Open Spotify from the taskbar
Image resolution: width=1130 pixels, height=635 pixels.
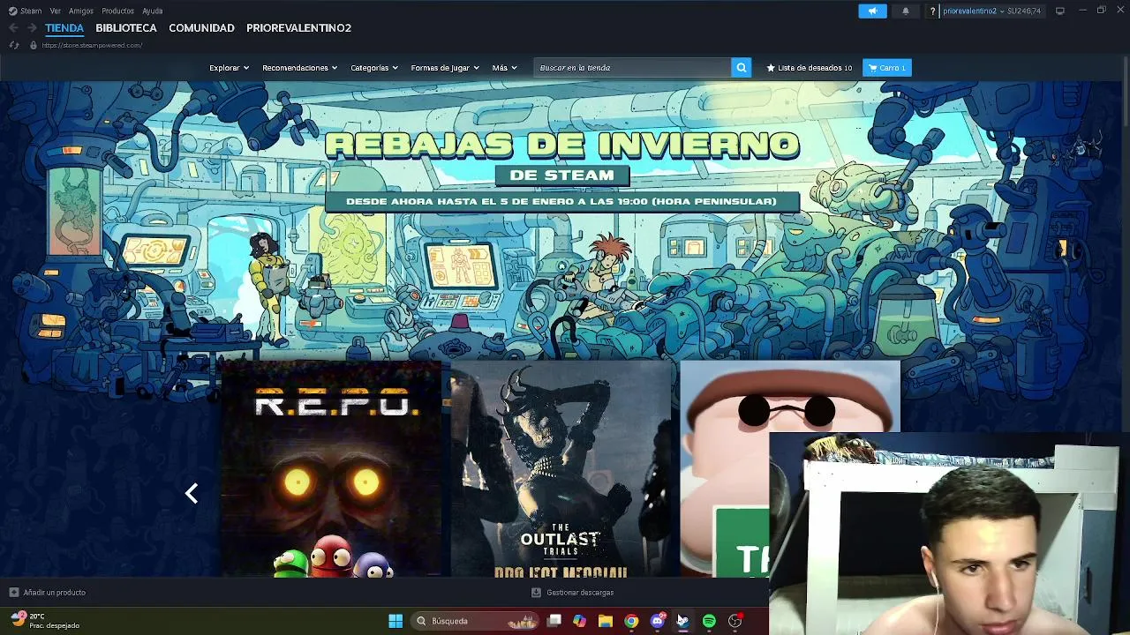coord(709,621)
